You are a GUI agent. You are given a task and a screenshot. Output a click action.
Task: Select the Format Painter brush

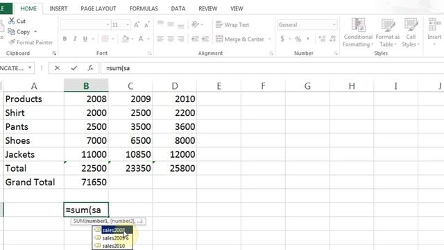[12, 42]
